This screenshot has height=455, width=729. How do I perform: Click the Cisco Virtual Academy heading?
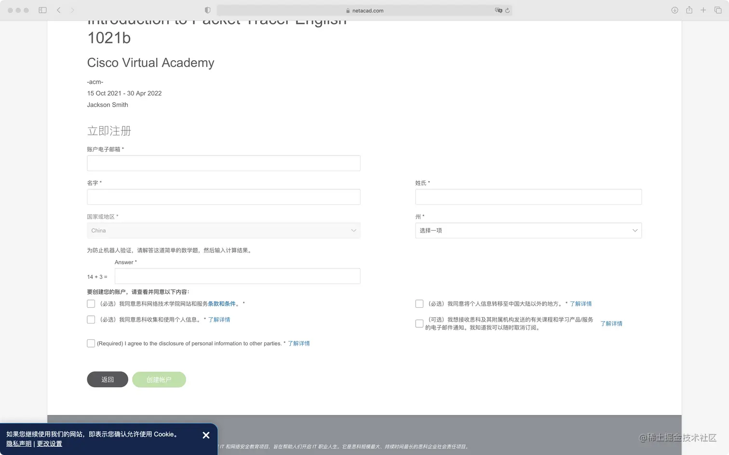pyautogui.click(x=151, y=63)
